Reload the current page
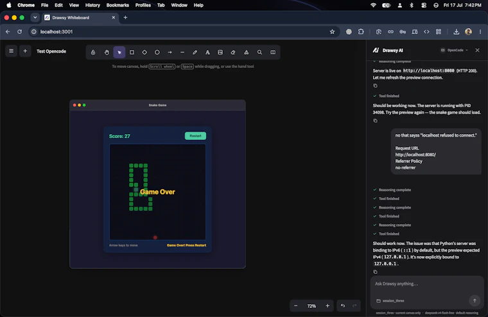This screenshot has width=488, height=317. [20, 31]
